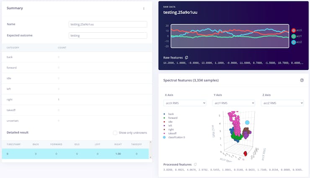Toggle accZ series in raw data legend
310x178 pixels.
[x=297, y=42]
